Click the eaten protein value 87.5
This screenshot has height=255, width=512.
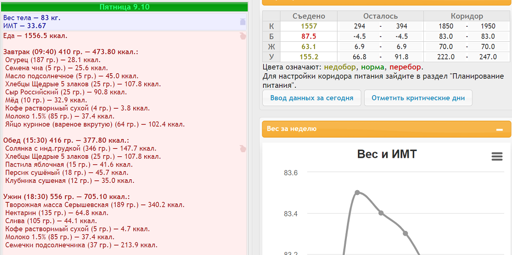pos(309,37)
